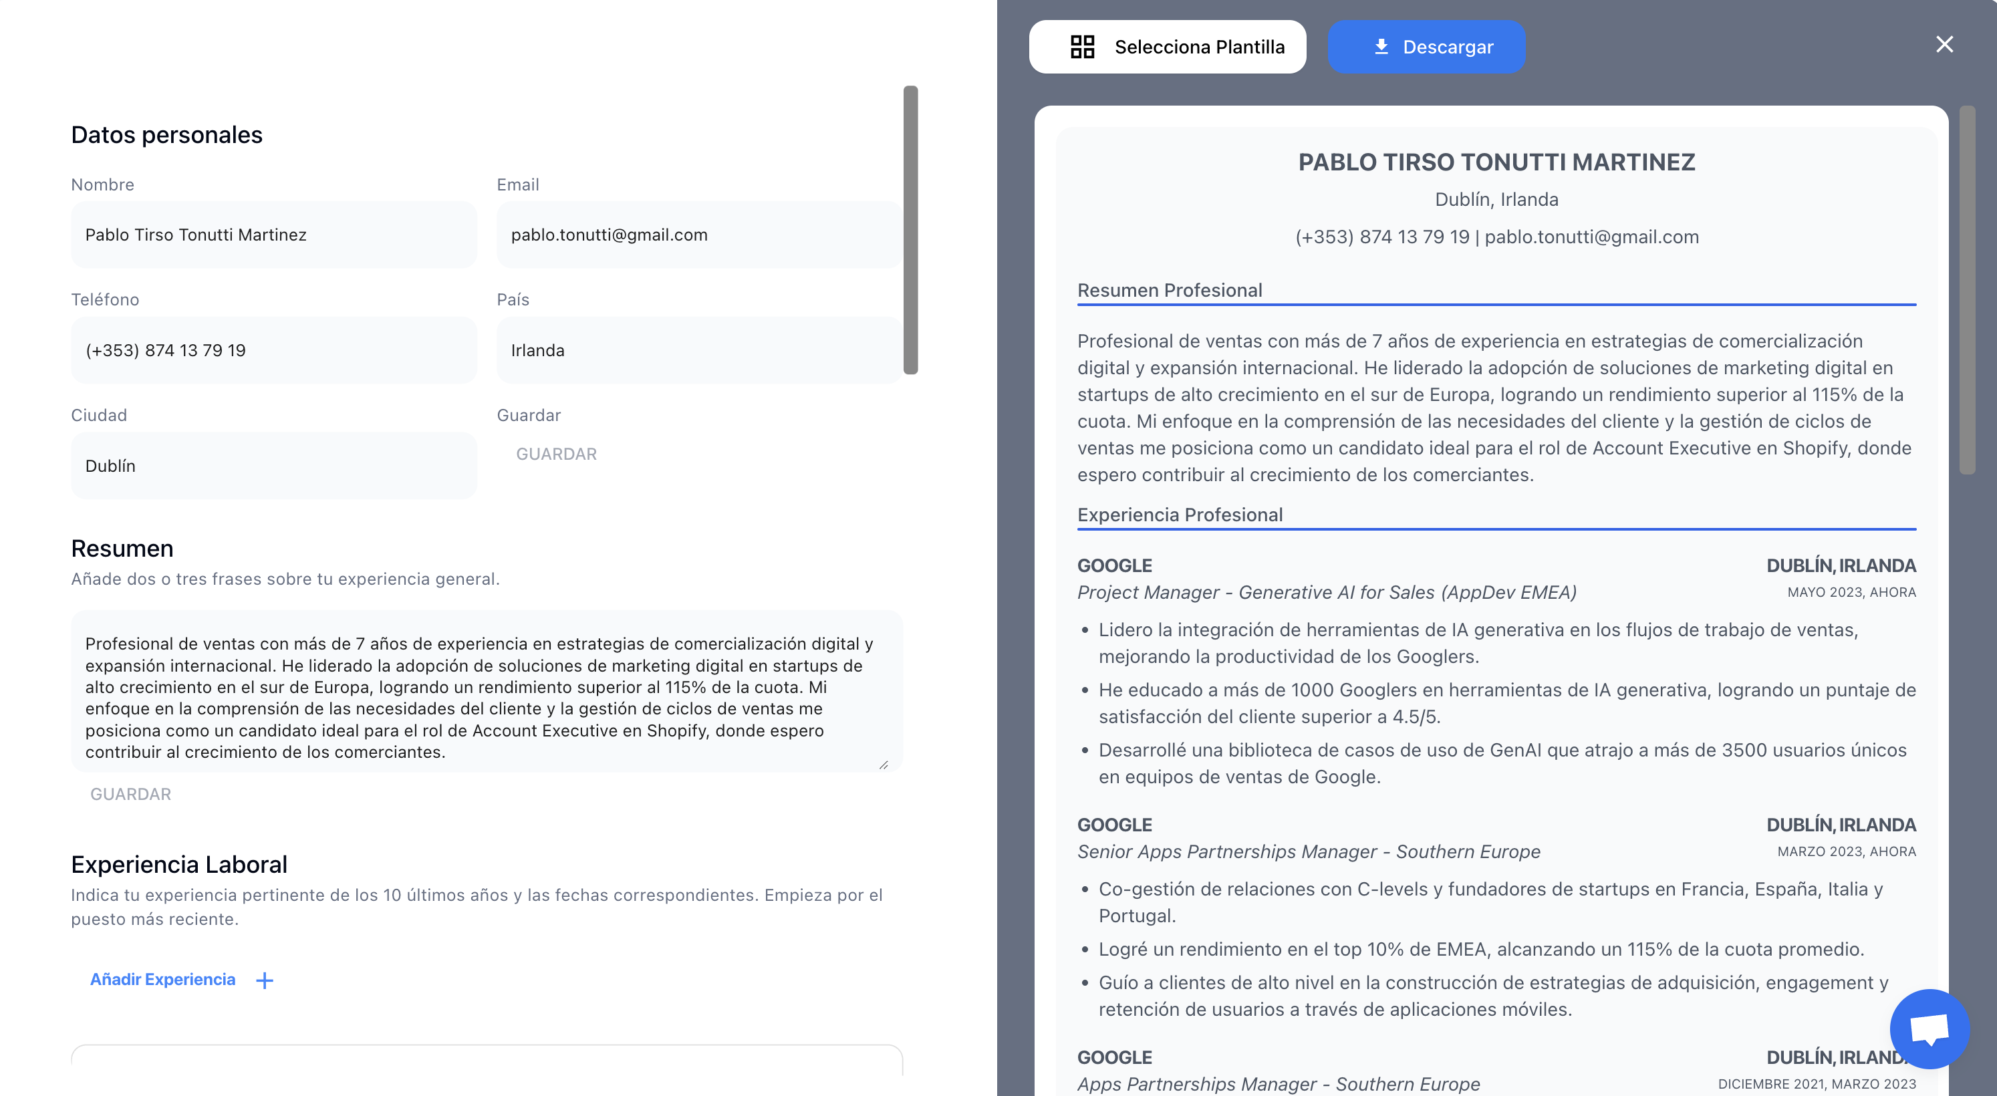The image size is (1997, 1096).
Task: Click the Dublín, Irlanda line in preview header
Action: (1497, 199)
